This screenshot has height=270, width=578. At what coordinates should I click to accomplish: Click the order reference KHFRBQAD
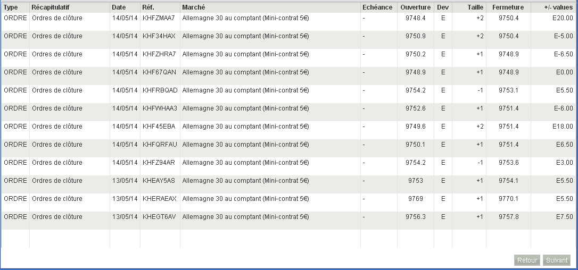[x=160, y=90]
